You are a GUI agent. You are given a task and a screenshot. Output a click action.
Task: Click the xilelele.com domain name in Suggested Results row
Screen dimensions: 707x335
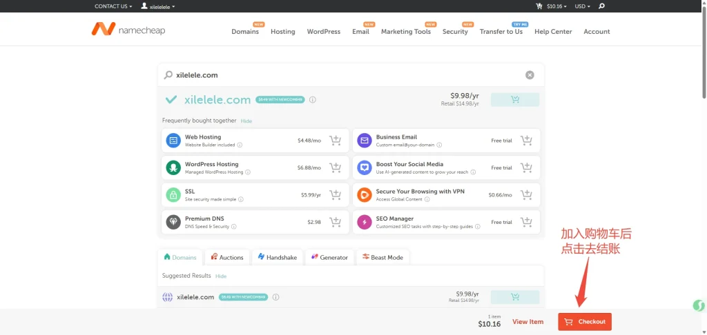(195, 297)
